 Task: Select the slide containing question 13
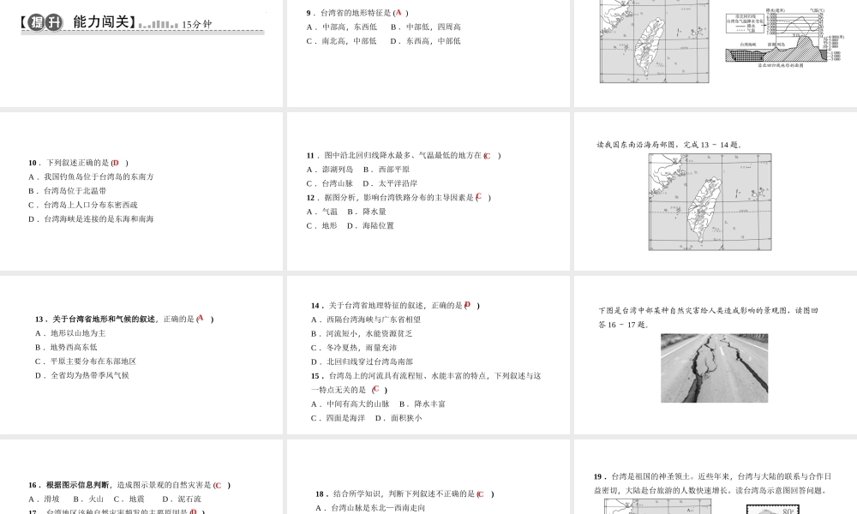click(x=141, y=355)
